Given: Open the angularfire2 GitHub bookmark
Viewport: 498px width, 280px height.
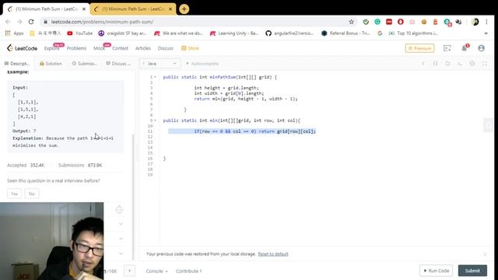Looking at the screenshot, I should click(289, 33).
